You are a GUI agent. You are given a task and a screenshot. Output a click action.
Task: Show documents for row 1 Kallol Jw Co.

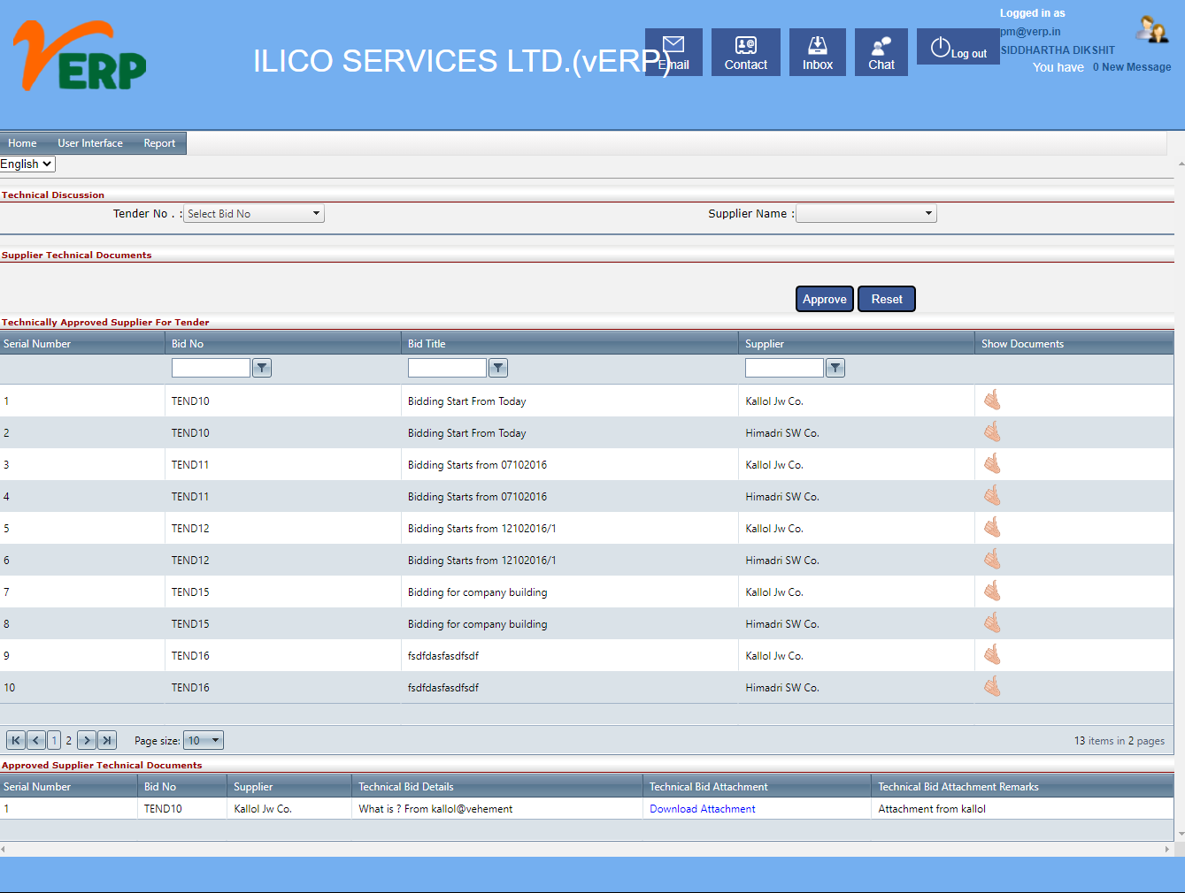(x=993, y=401)
